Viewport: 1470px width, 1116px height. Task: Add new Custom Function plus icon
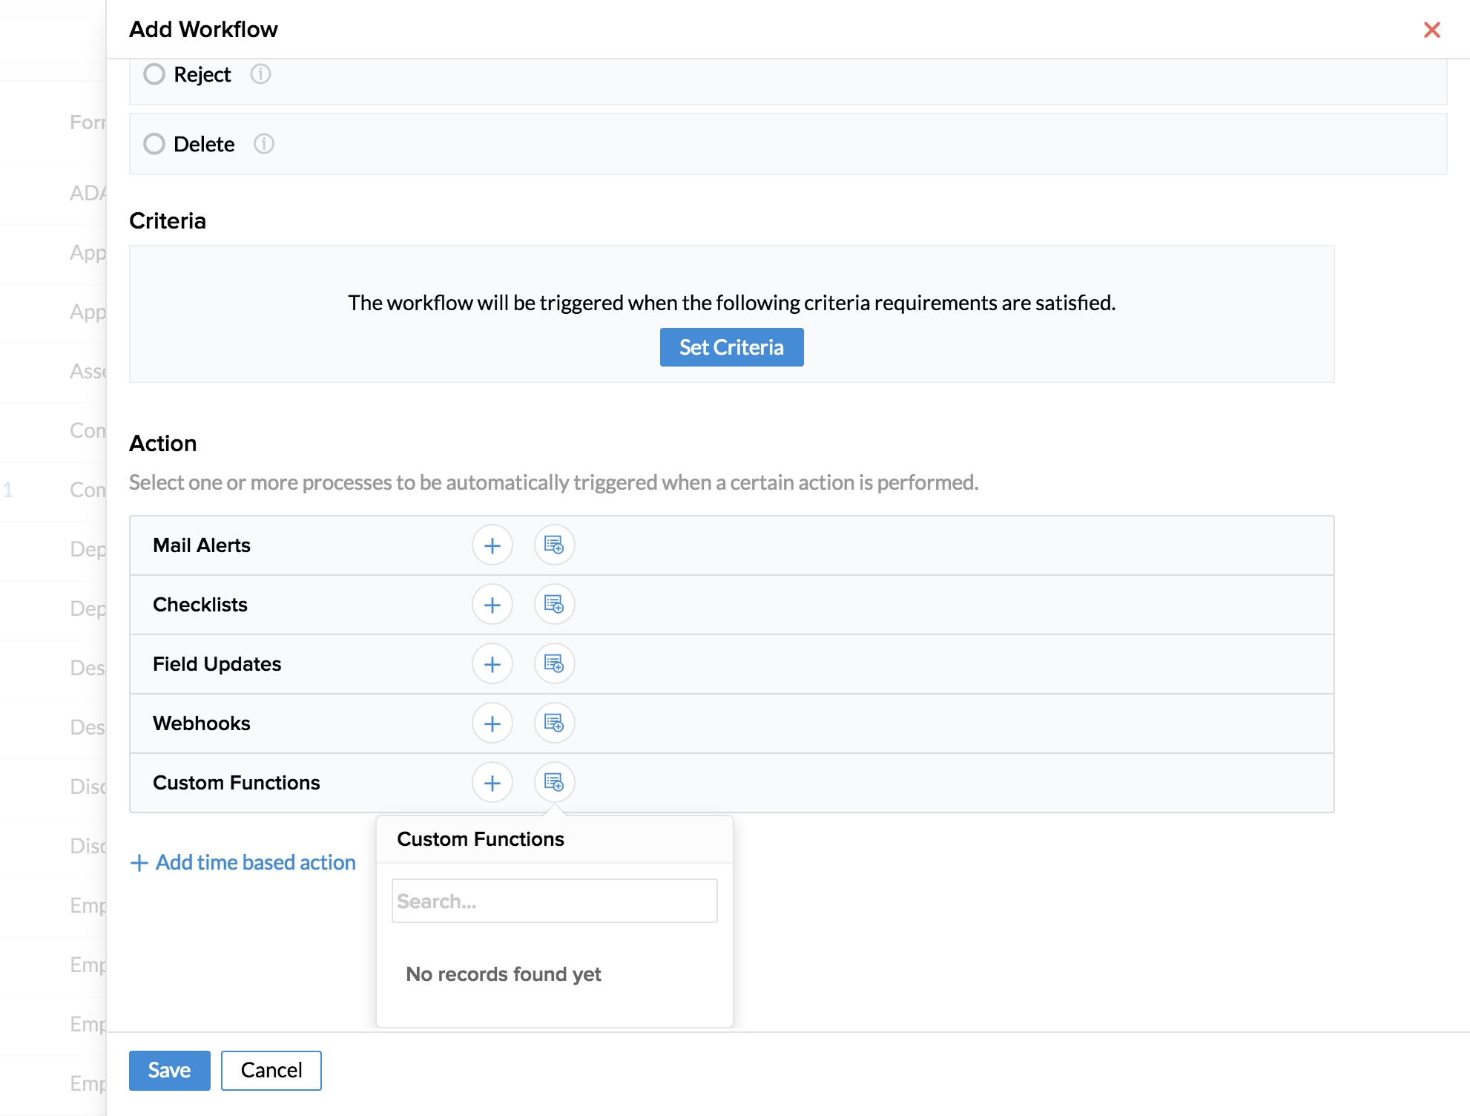click(492, 783)
